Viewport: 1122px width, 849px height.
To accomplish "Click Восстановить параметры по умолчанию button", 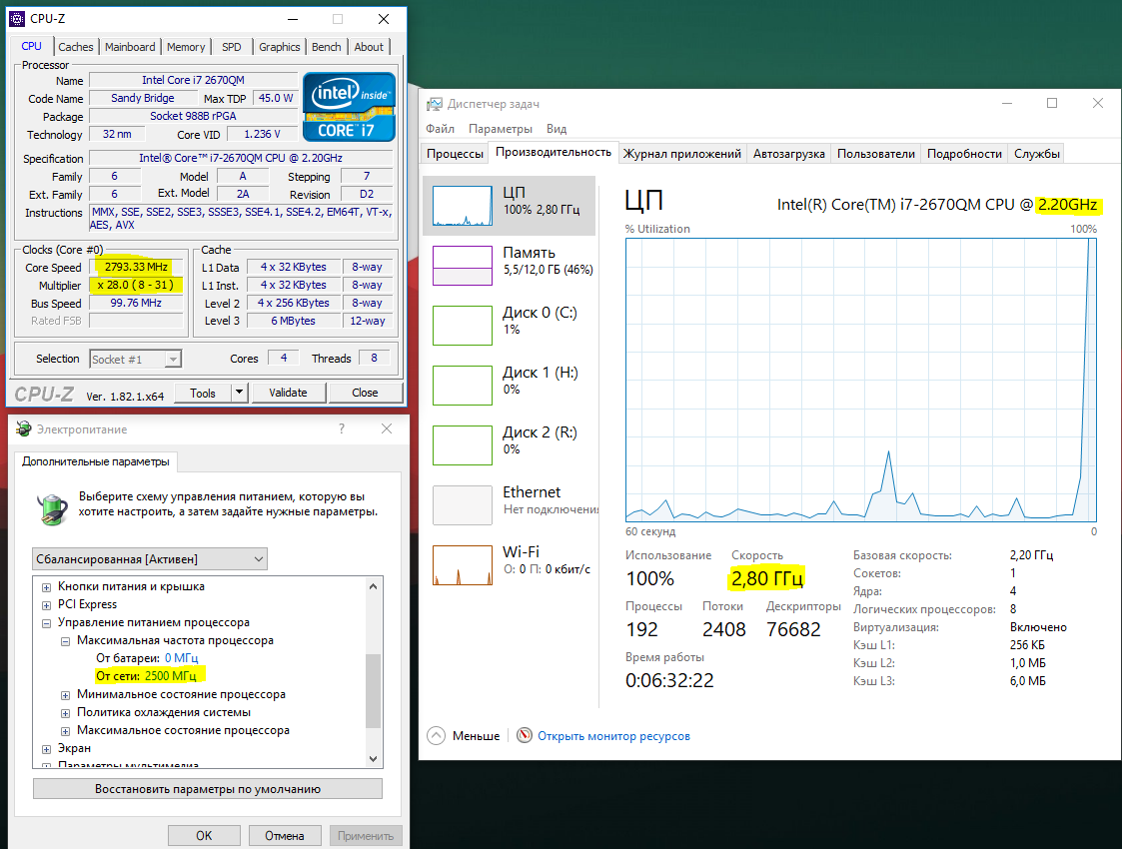I will pyautogui.click(x=208, y=789).
